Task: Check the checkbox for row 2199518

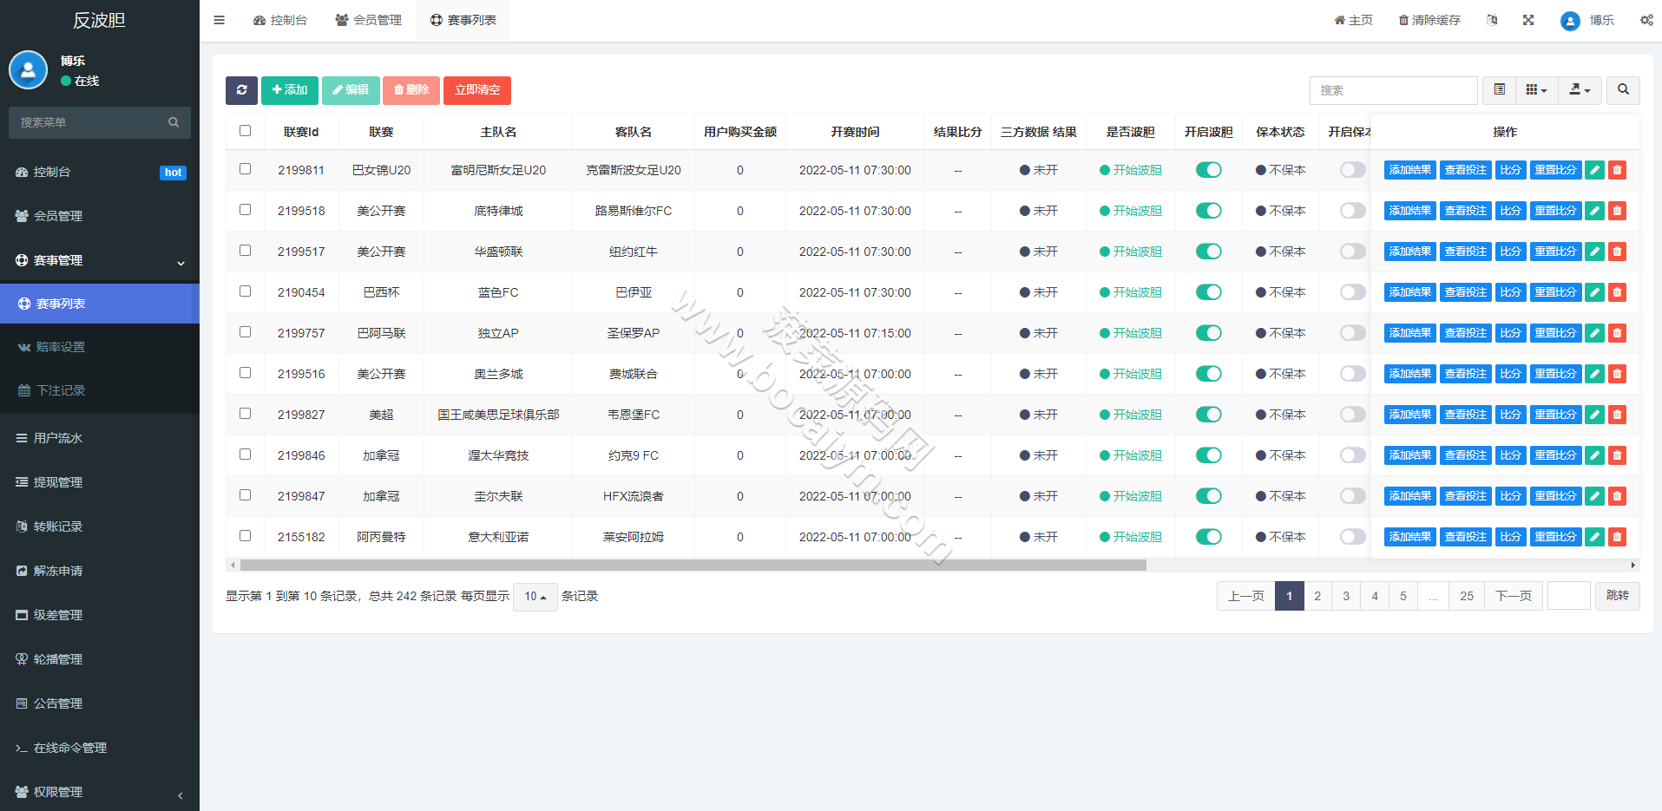Action: [x=245, y=210]
